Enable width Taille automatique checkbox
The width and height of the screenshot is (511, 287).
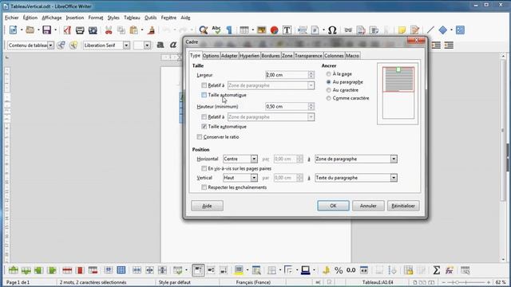pos(204,95)
